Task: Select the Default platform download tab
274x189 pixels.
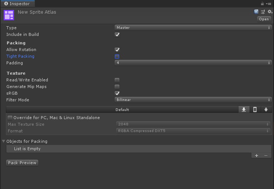Action: (x=244, y=109)
